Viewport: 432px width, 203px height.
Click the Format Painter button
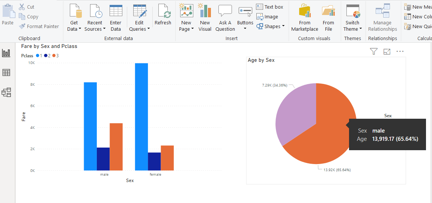click(x=39, y=26)
